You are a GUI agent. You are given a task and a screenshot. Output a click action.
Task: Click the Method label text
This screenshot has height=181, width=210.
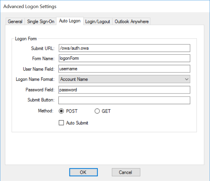[x=45, y=111]
